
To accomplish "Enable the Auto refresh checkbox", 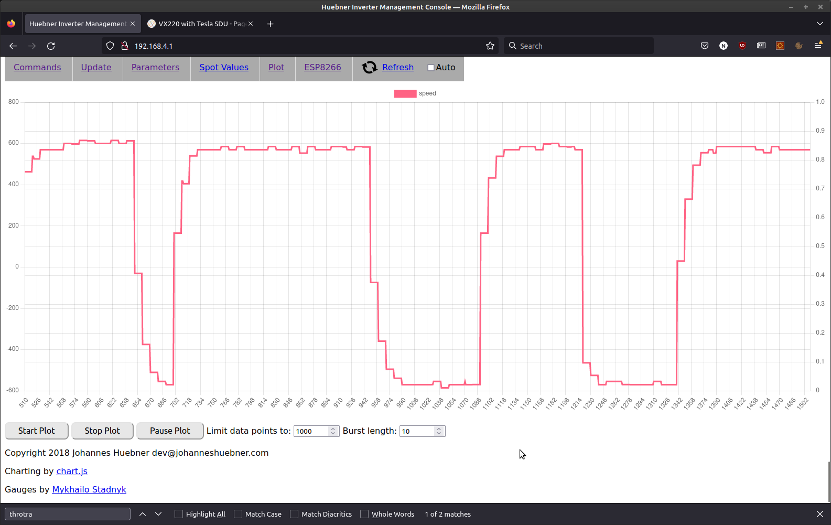I will click(431, 68).
